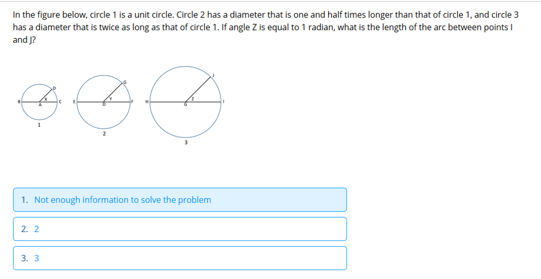Click the blue '2' answer text link
The height and width of the screenshot is (279, 541).
point(36,229)
